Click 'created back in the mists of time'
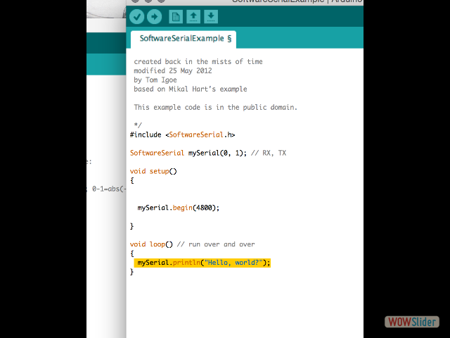This screenshot has height=338, width=450. pyautogui.click(x=198, y=61)
